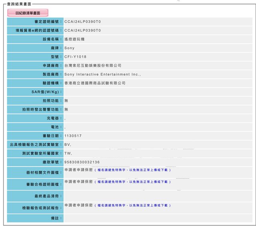Screen dimensions: 256x226
Task: Click the 審定證明編號 value CCAI24LP0390T0
Action: (x=82, y=22)
